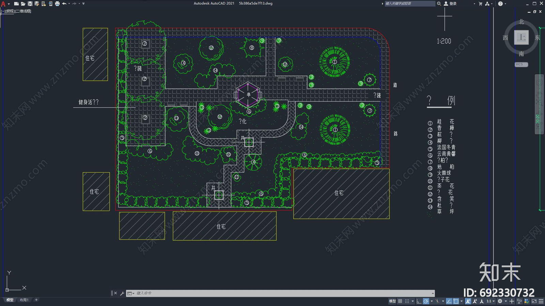The width and height of the screenshot is (545, 306).
Task: Open the WCS coordinate system dropdown
Action: [x=521, y=64]
